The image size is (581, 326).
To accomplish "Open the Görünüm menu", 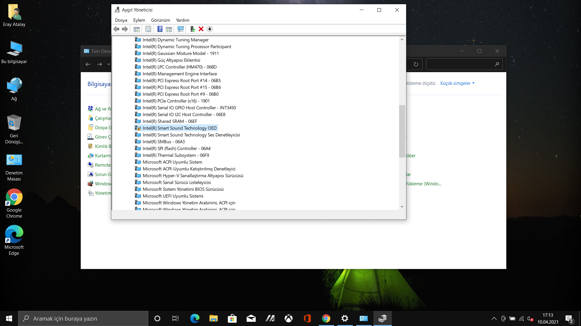I will [160, 20].
